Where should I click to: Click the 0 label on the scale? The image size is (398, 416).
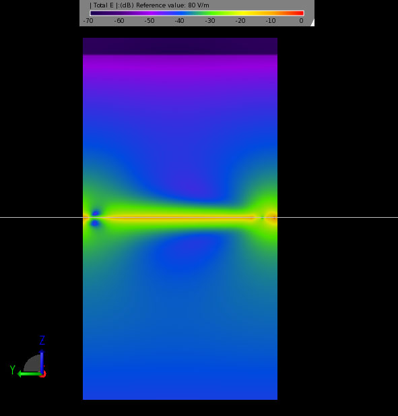[x=301, y=21]
